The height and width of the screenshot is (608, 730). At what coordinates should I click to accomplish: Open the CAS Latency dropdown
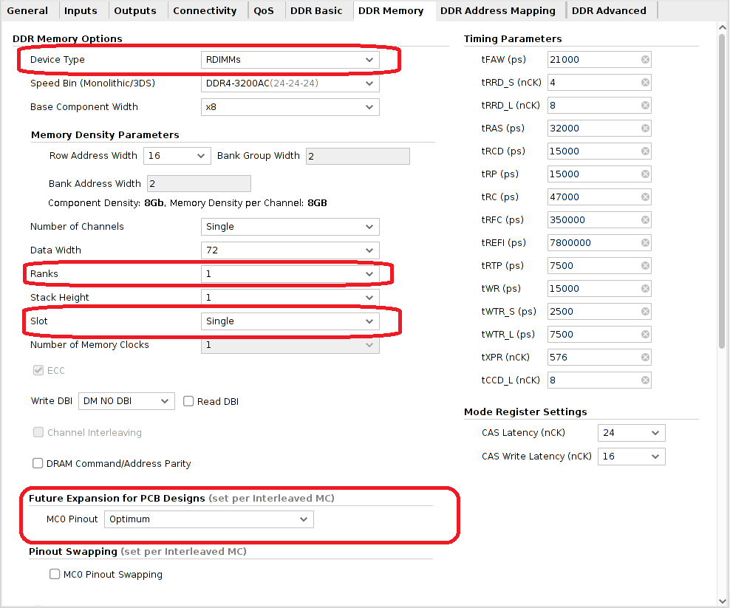click(631, 433)
